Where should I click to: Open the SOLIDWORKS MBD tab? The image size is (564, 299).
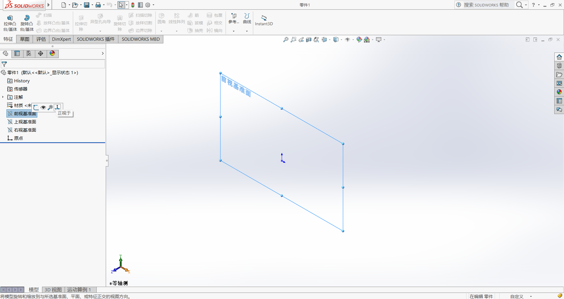click(141, 39)
